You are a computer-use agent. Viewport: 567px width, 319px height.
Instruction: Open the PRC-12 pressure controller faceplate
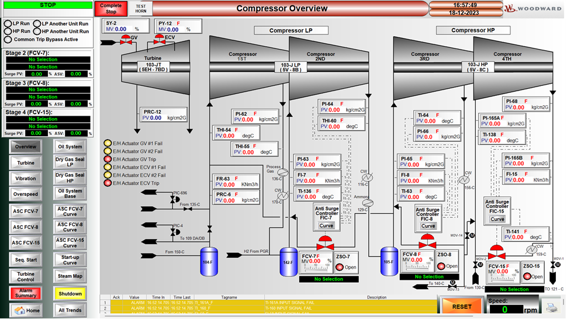165,115
